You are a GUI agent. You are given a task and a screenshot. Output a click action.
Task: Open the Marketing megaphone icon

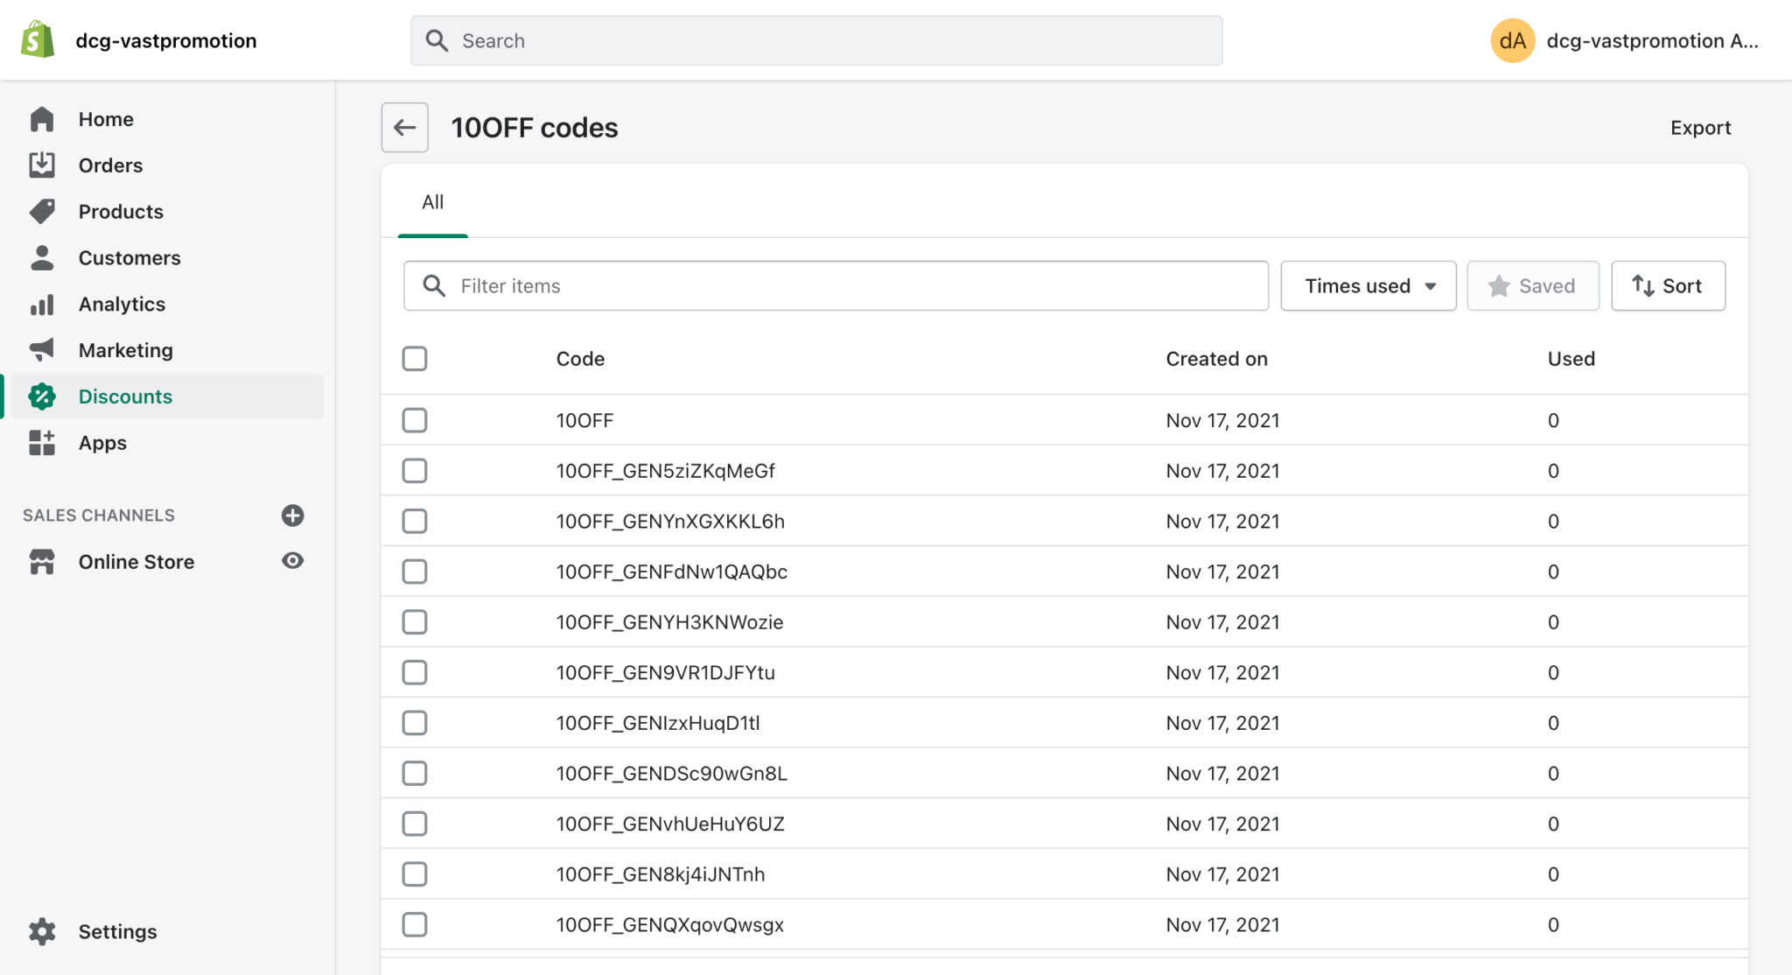click(42, 350)
